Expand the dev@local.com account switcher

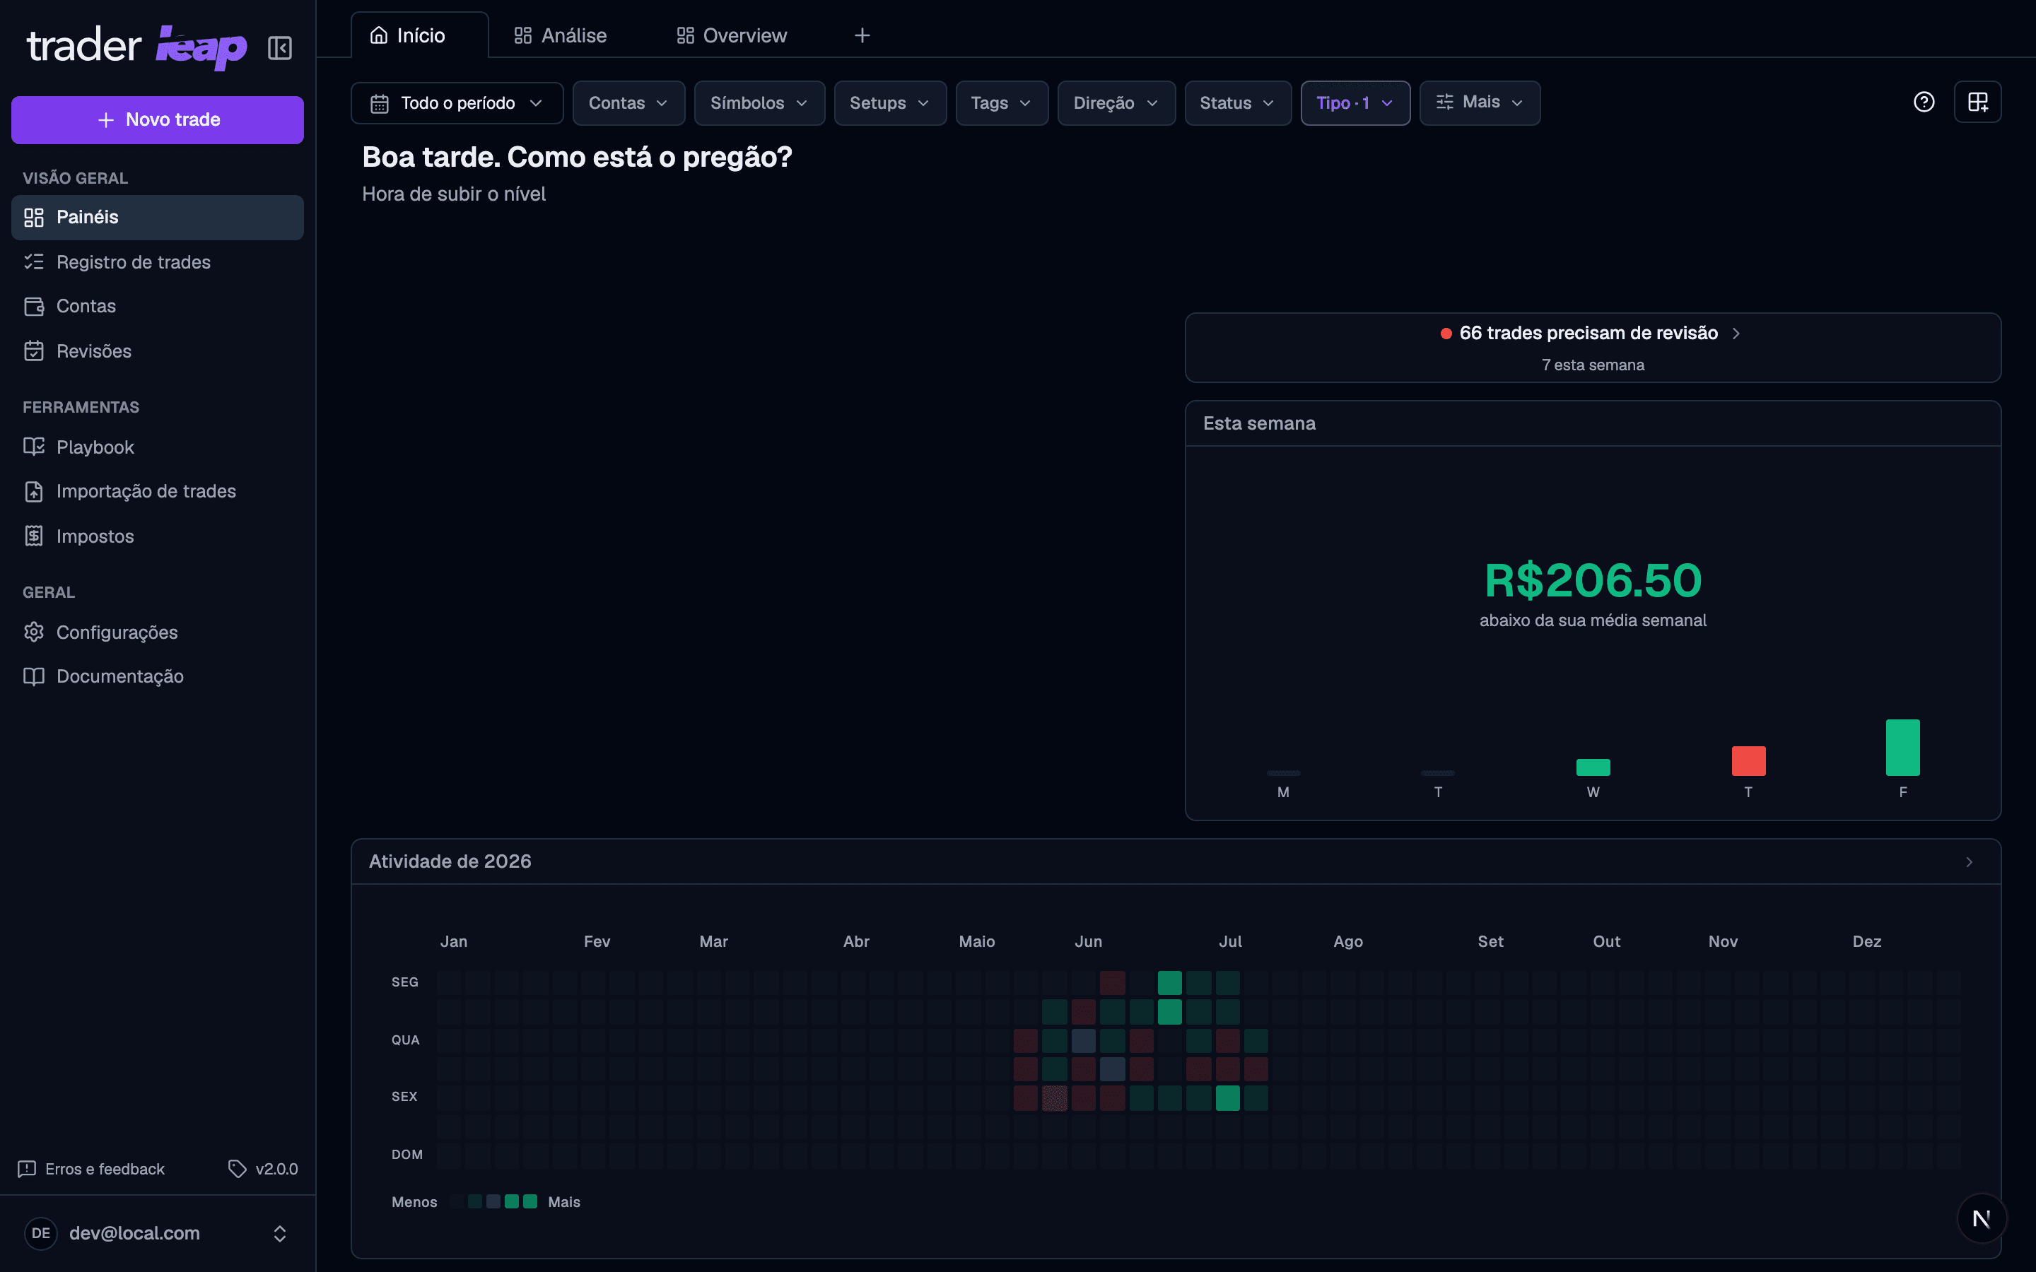(158, 1233)
